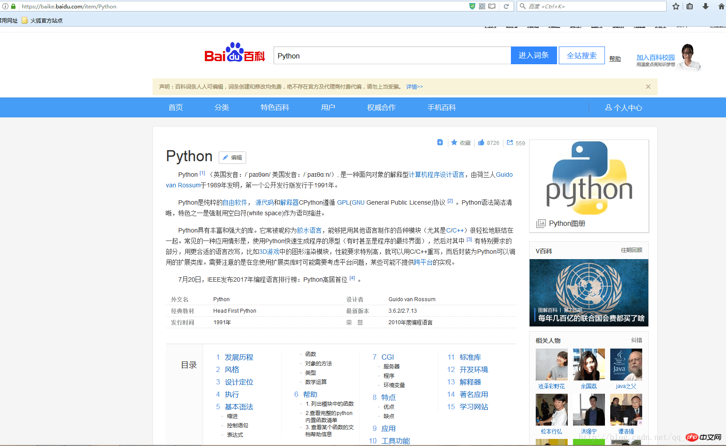Viewport: 726px width, 446px height.
Task: Click the 计算机程序设计语言 hyperlink
Action: tap(437, 175)
